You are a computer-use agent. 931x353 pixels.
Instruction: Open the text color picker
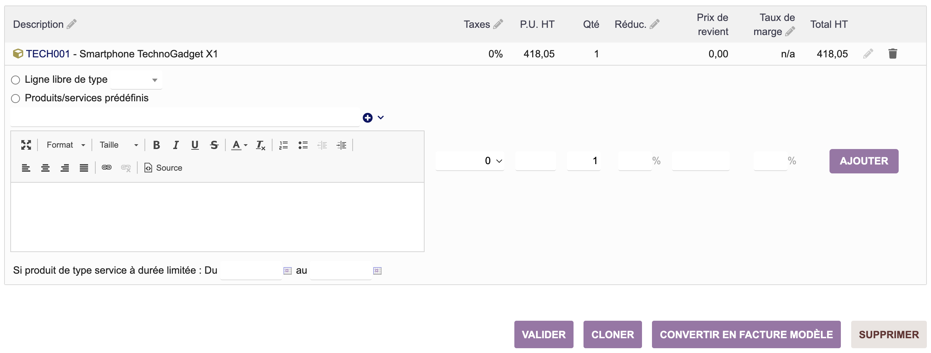pyautogui.click(x=239, y=145)
